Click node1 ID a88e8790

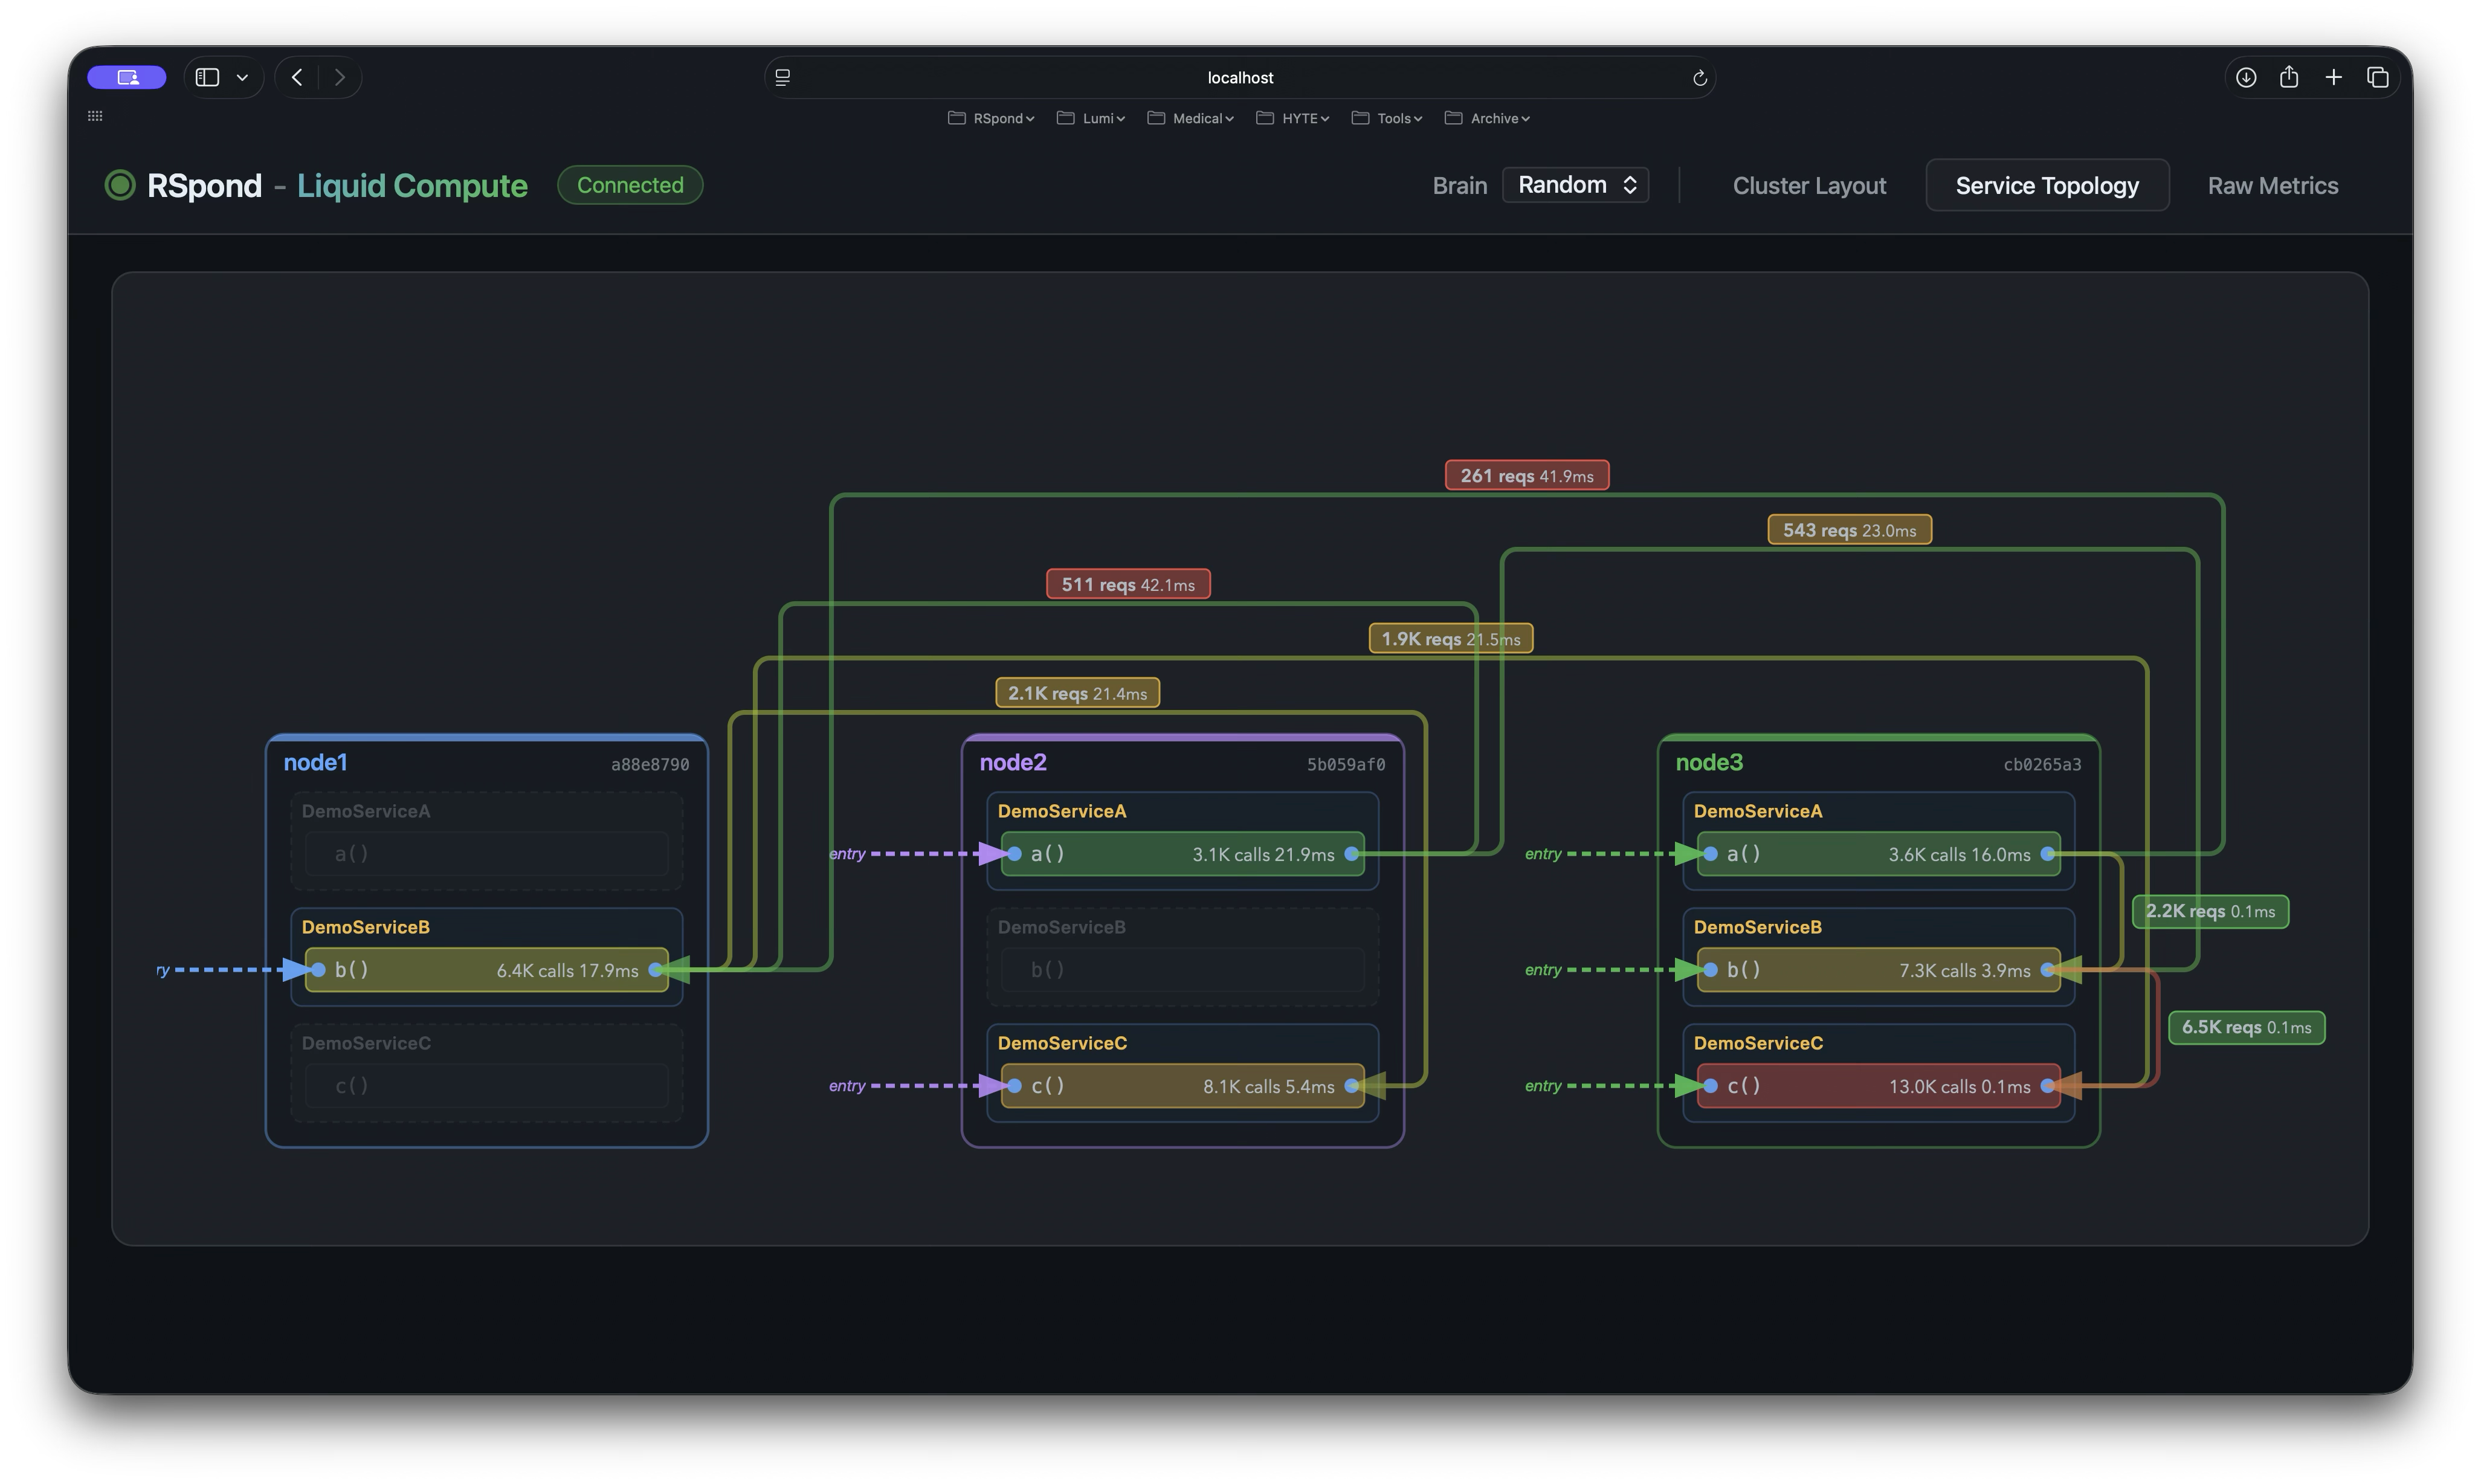tap(650, 765)
